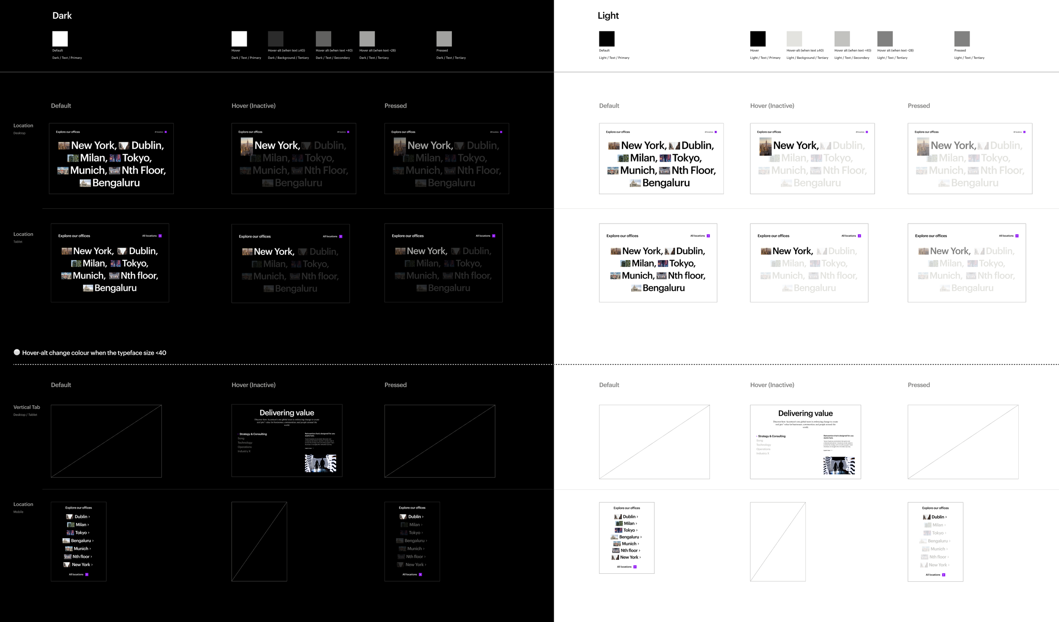Click chevron next to Munich in dark mobile Default list
This screenshot has height=622, width=1059.
pos(90,549)
